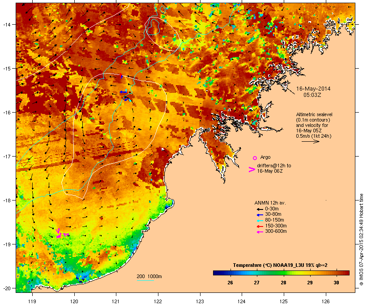Click the blue ANMN current arrow near 15.5S
Screen dimensions: 367x305
[x=123, y=92]
